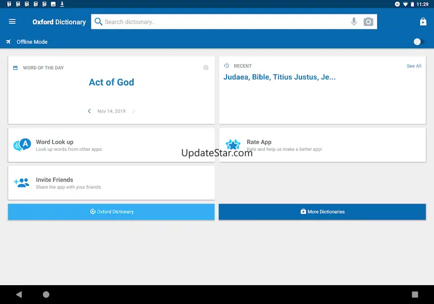Open Invite Friends card

click(x=111, y=183)
